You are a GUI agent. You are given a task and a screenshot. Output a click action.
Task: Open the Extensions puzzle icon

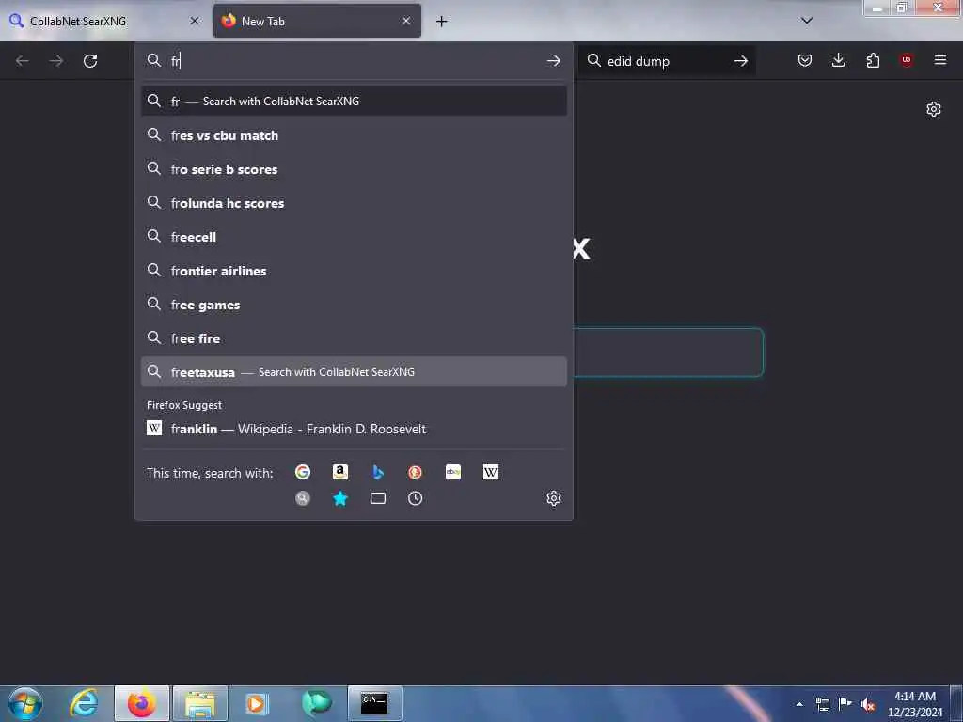point(873,60)
